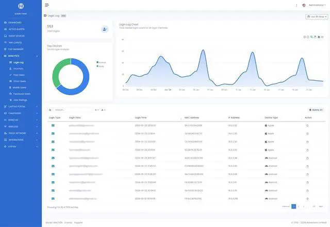Go to page 2 in pagination
The height and width of the screenshot is (227, 330).
(299, 206)
